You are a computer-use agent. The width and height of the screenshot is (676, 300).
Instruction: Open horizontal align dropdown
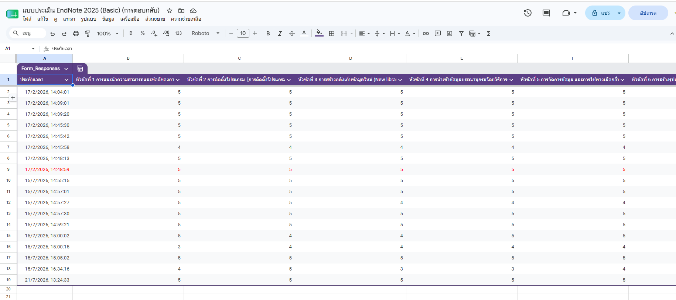(365, 34)
